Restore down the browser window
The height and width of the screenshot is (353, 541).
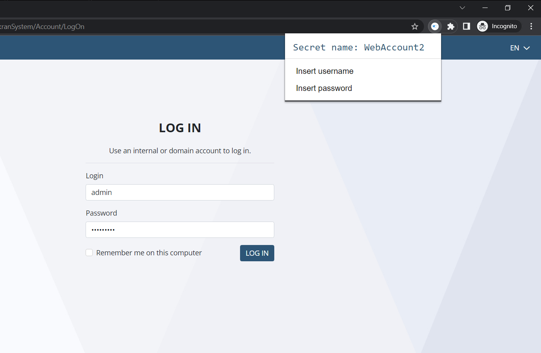coord(508,8)
